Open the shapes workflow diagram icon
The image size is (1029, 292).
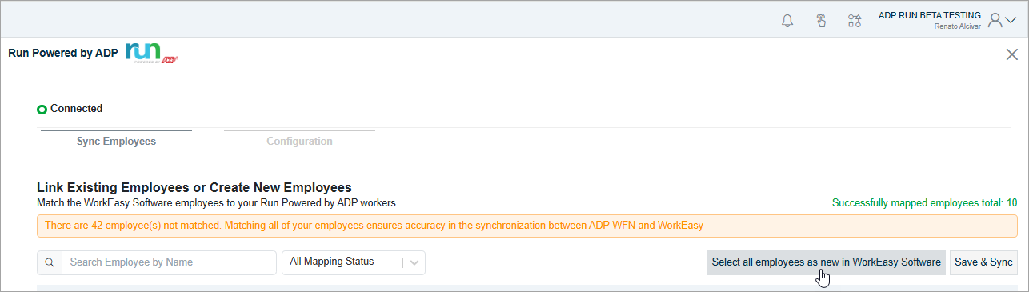pyautogui.click(x=855, y=21)
